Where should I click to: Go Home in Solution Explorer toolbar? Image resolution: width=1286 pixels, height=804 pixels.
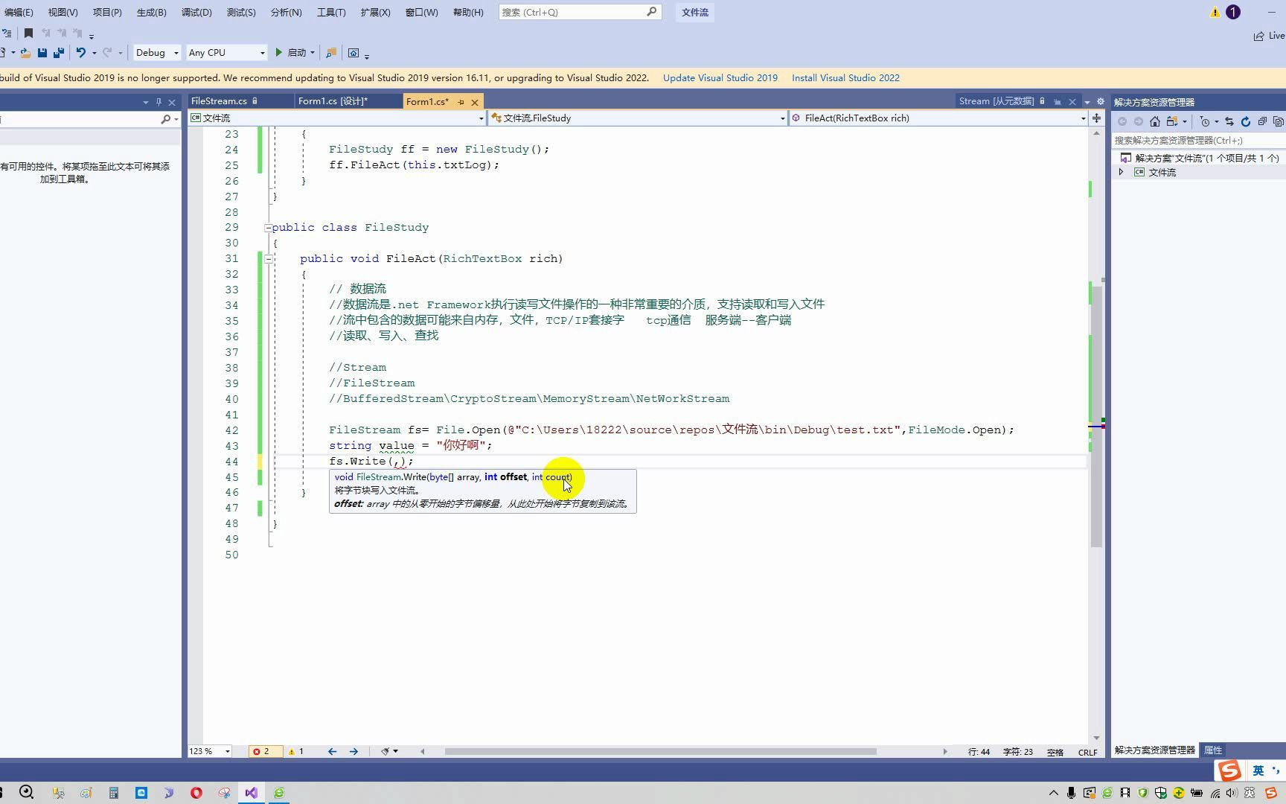tap(1155, 121)
